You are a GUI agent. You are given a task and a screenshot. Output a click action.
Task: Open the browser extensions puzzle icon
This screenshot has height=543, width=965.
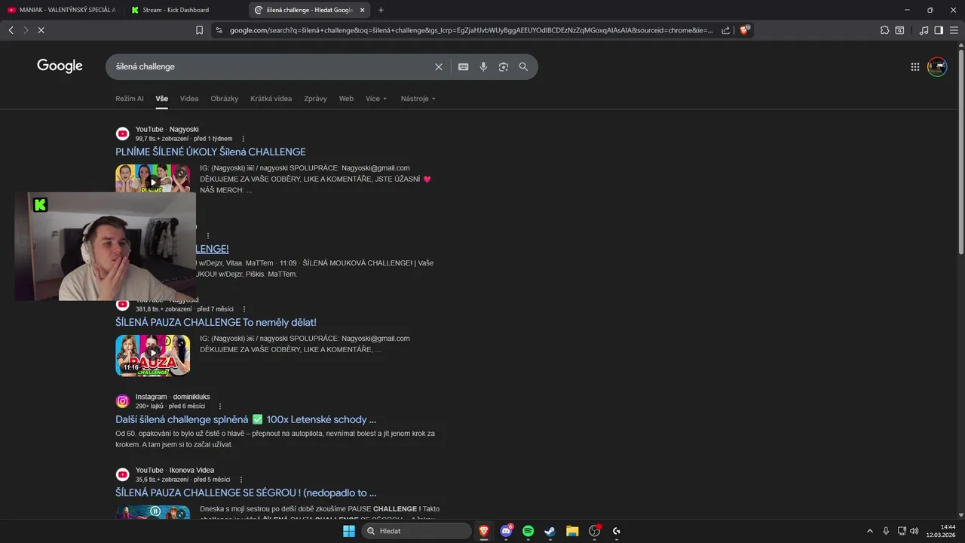click(884, 30)
